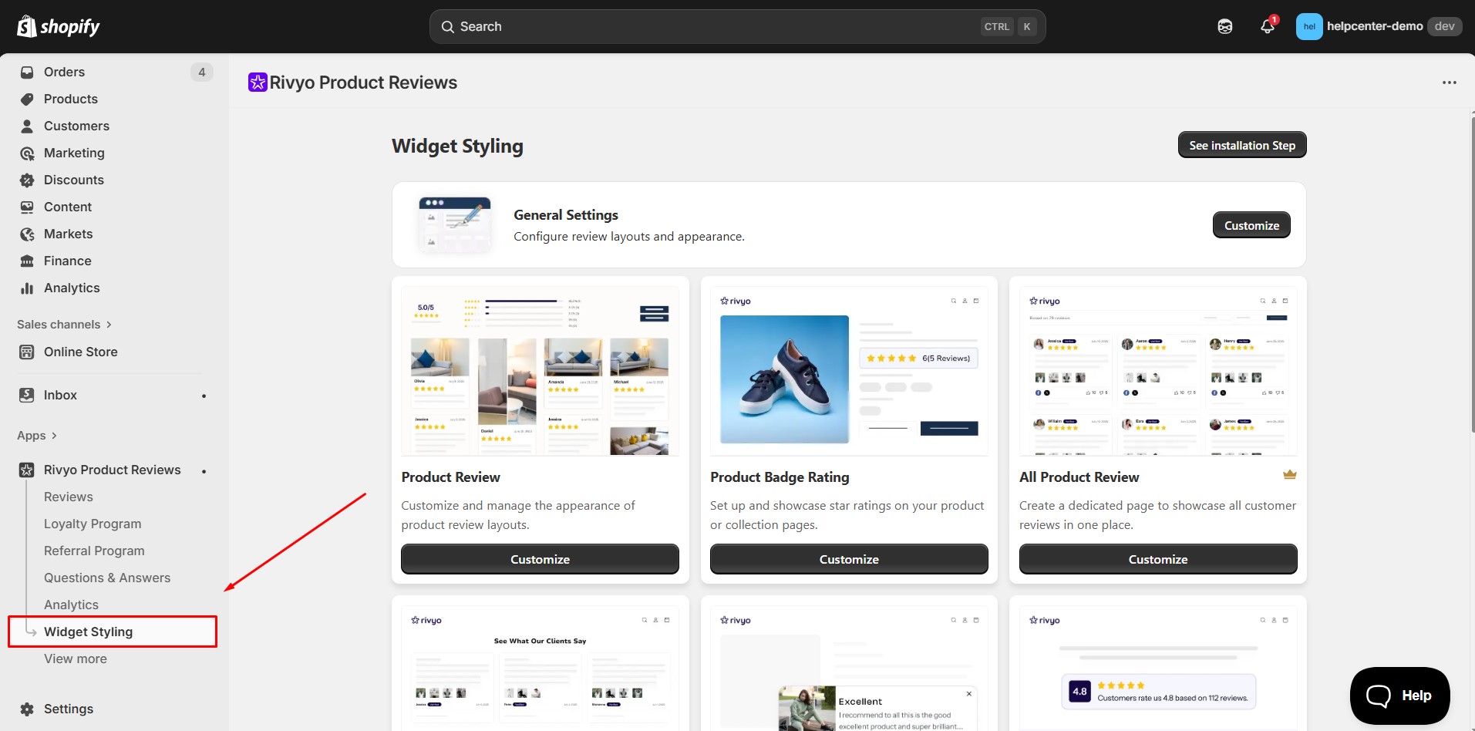The image size is (1475, 731).
Task: Open the three-dot overflow menu
Action: coord(1449,83)
